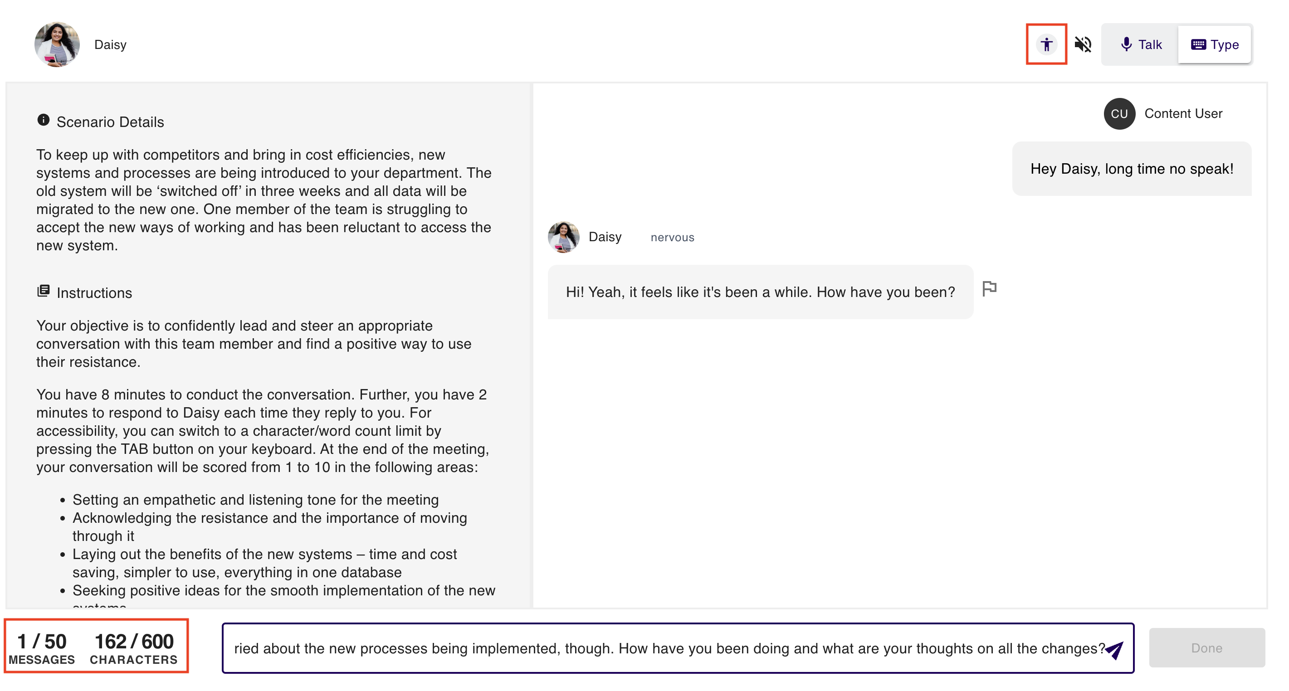Click Daisy's 'How have you been?' message bubble
1289x691 pixels.
point(760,292)
